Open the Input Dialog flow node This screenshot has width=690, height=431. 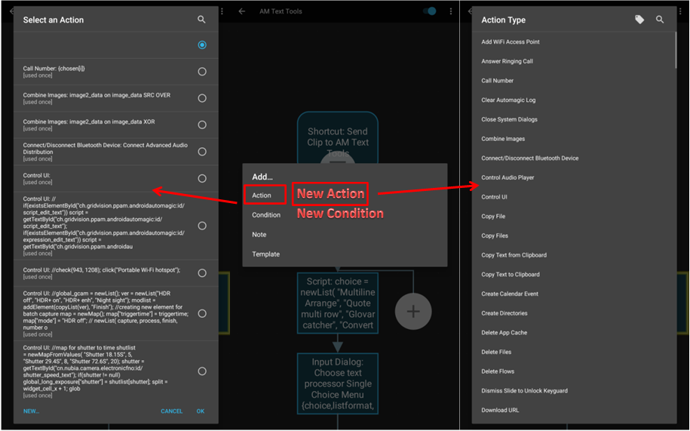[337, 383]
